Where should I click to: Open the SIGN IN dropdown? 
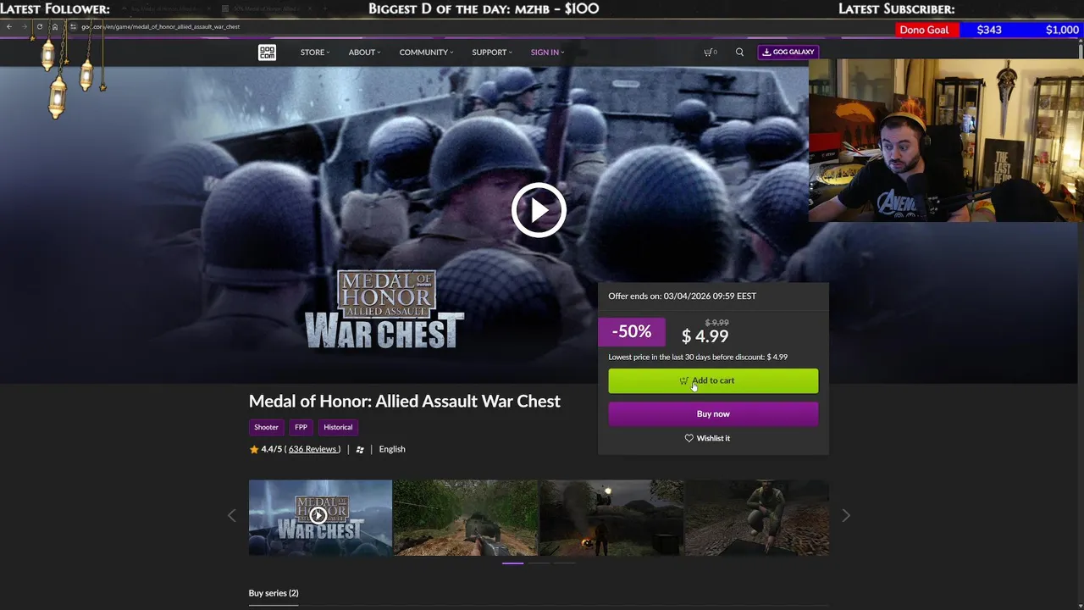(x=547, y=53)
